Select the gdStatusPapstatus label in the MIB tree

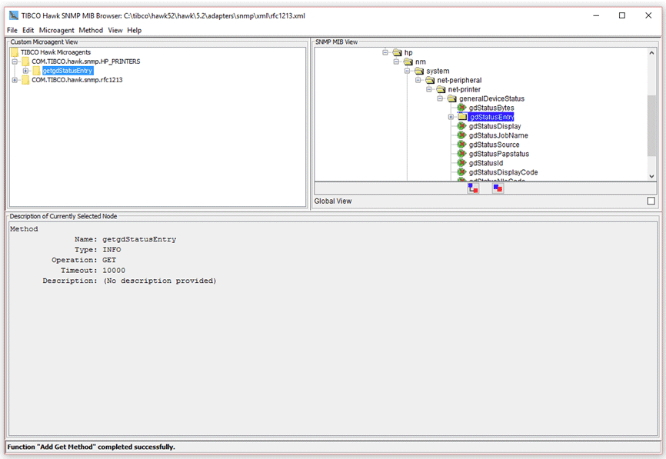click(x=498, y=154)
